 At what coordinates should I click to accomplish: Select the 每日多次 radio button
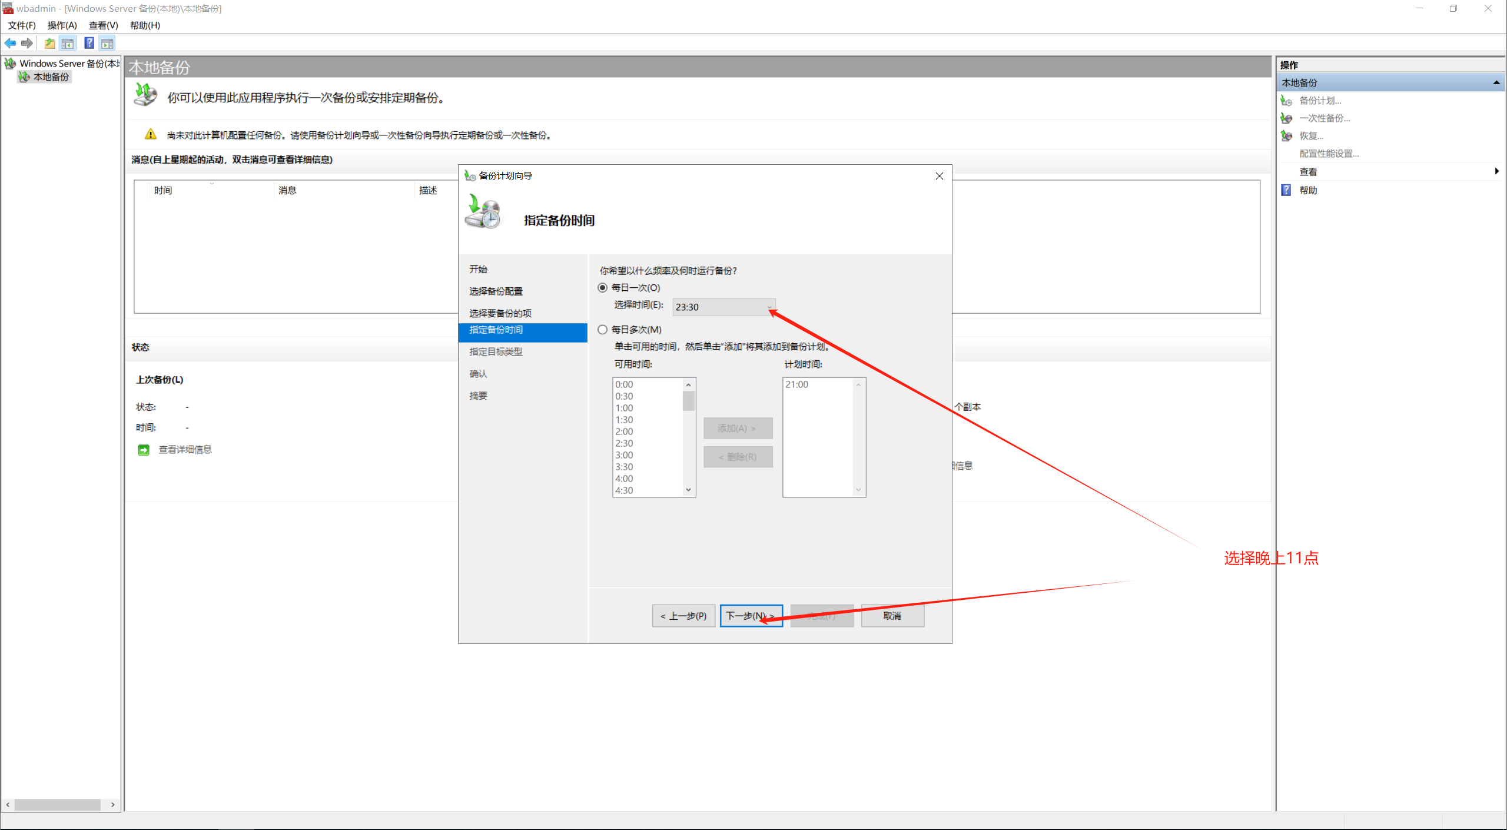[x=602, y=330]
